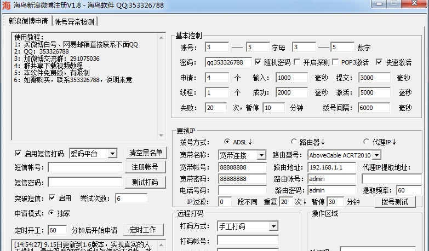Click the 提交 delay field showing 3000
Screen dimensions: 429x251
(x=374, y=78)
